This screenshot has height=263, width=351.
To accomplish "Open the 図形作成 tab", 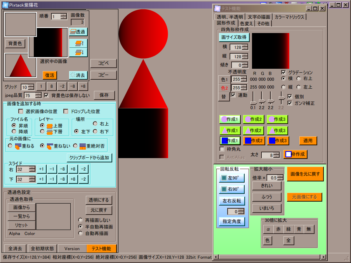I will click(x=226, y=23).
